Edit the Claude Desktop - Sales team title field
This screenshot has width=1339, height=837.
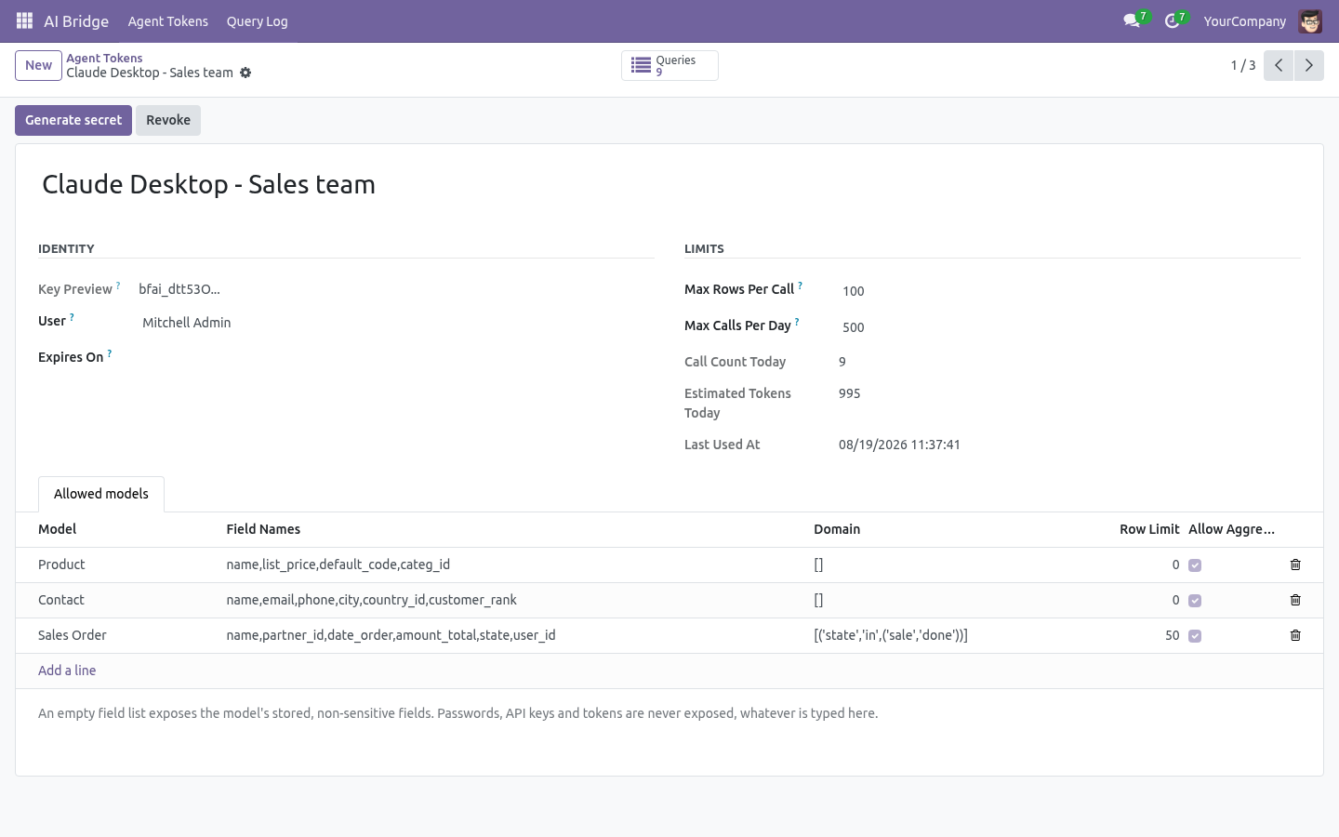click(669, 184)
